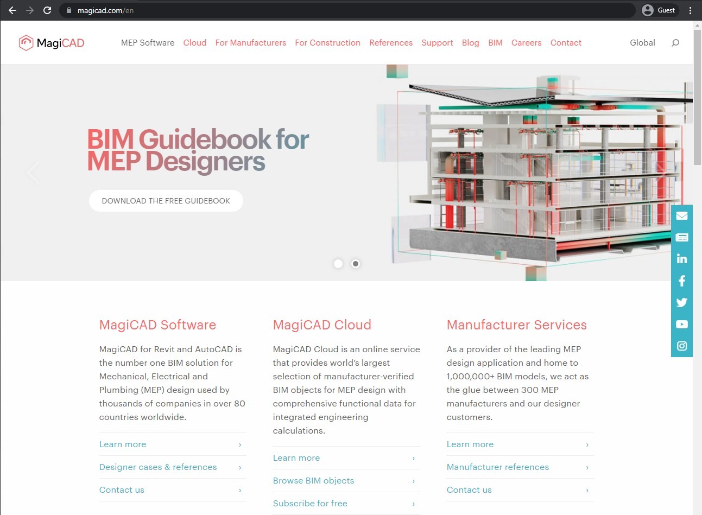Image resolution: width=702 pixels, height=515 pixels.
Task: Click chevron beside Manufacturer references
Action: tap(587, 467)
